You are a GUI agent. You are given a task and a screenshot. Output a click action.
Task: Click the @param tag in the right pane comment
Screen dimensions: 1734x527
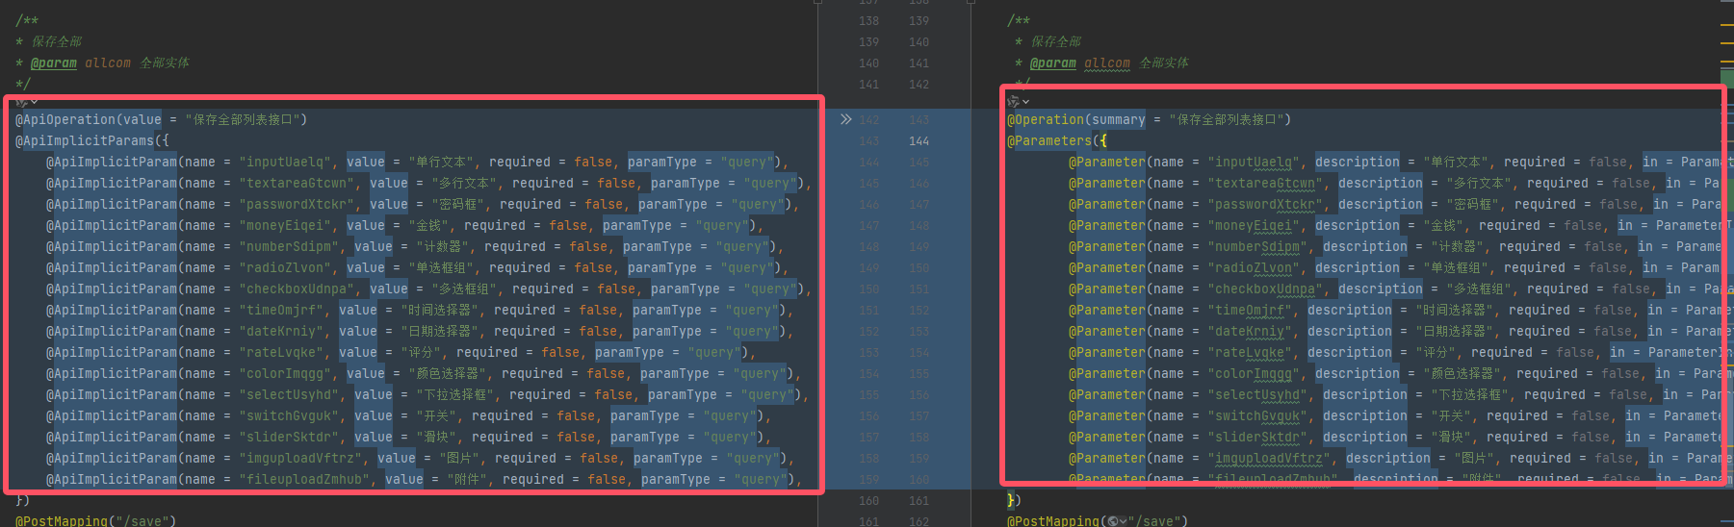[1053, 63]
